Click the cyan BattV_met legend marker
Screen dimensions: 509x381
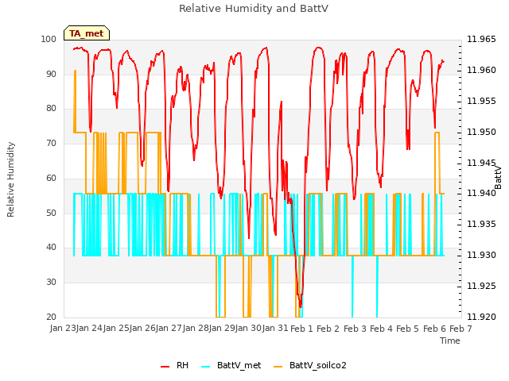coord(205,367)
